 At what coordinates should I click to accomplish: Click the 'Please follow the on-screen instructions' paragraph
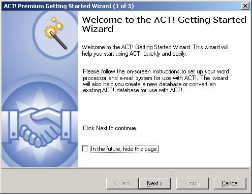point(156,81)
